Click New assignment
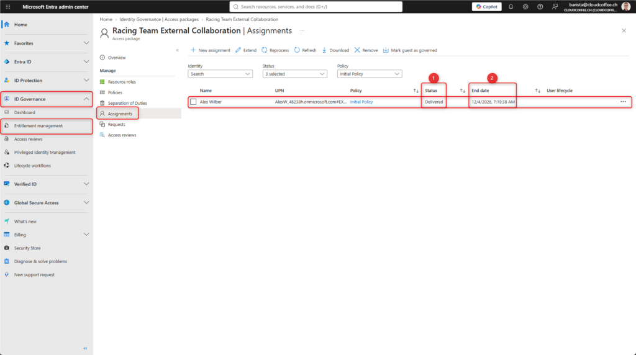 [x=210, y=50]
